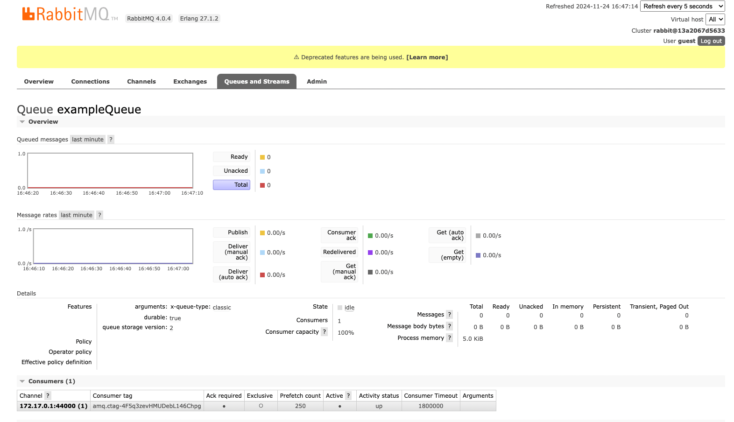Click the warning icon in deprecation banner
The width and height of the screenshot is (734, 422).
pyautogui.click(x=296, y=57)
